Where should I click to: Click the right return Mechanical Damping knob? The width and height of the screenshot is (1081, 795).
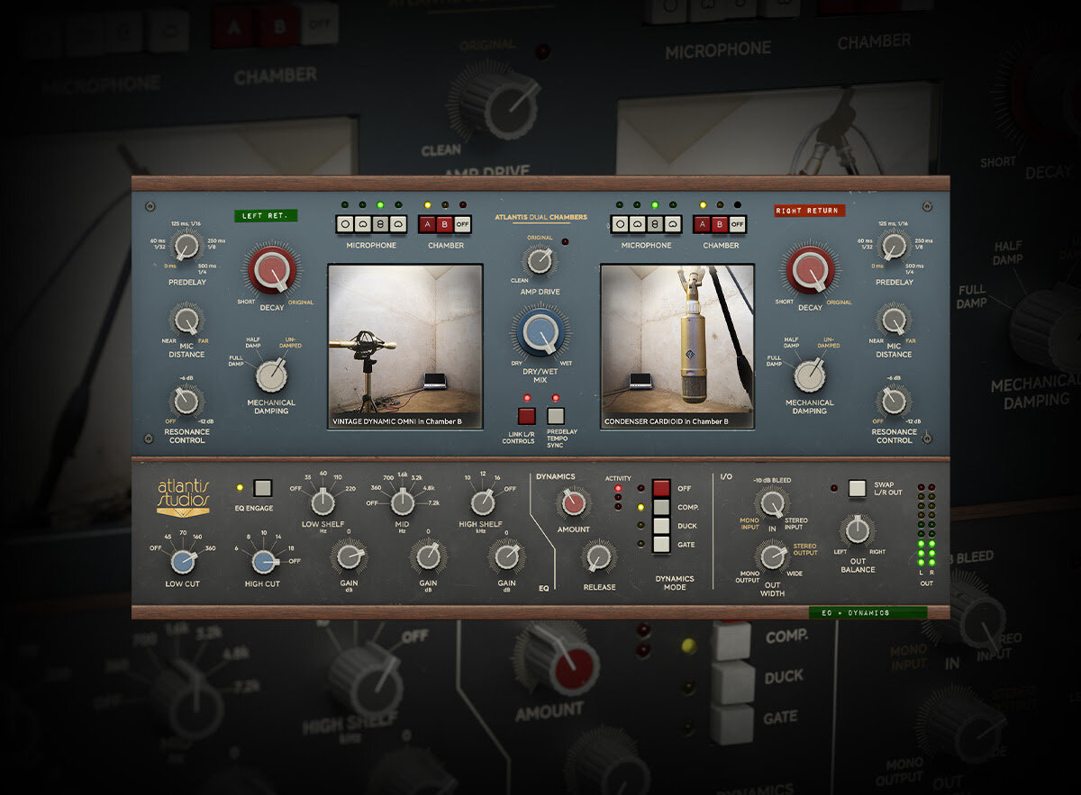809,375
